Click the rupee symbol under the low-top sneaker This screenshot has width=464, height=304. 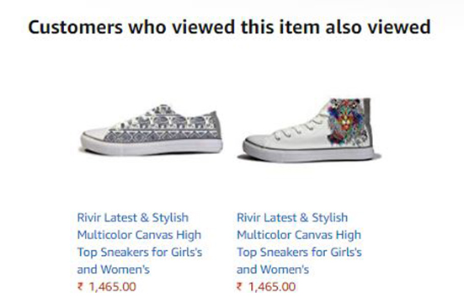80,286
